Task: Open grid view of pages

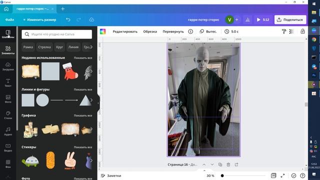Action: (x=273, y=175)
